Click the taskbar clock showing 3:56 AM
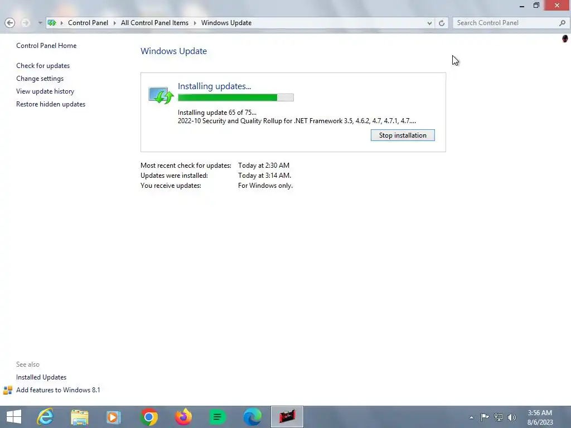 click(540, 417)
